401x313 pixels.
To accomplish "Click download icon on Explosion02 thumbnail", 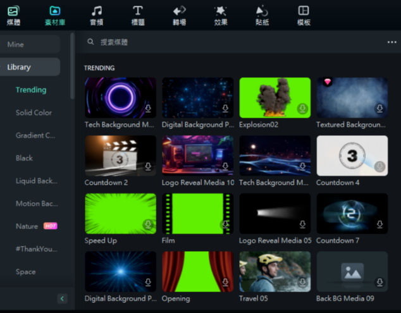I will tap(302, 109).
